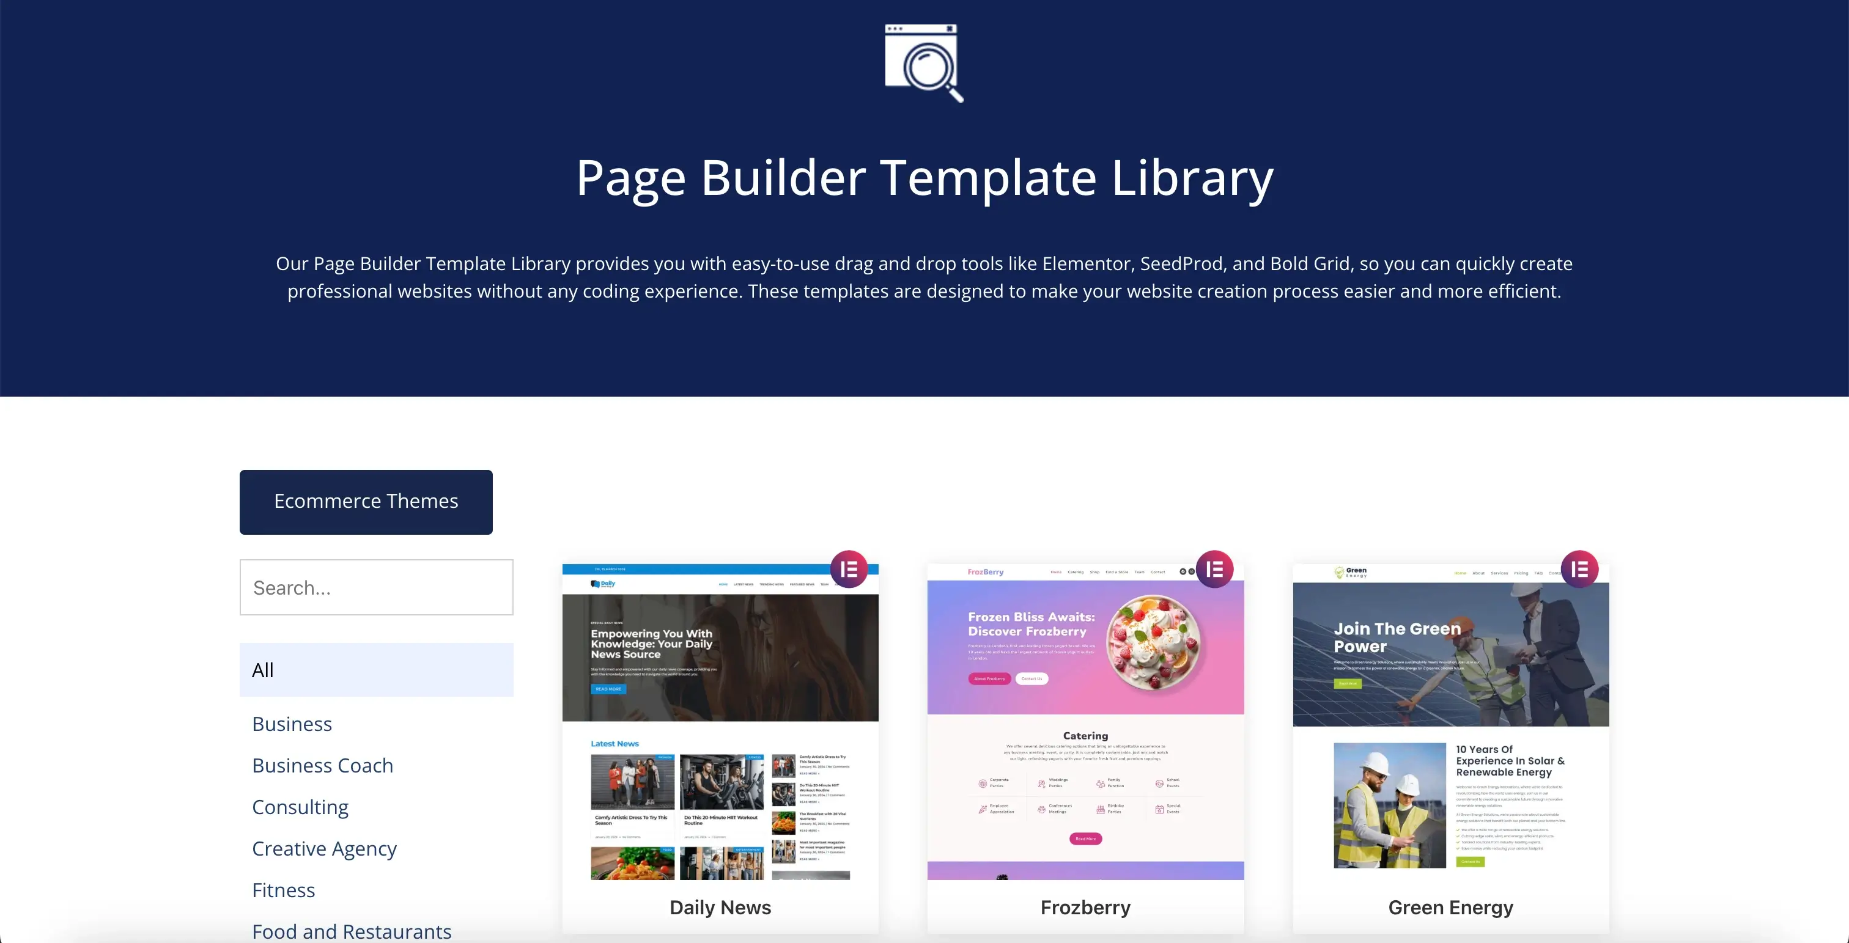Select the Business category from sidebar
The image size is (1849, 943).
click(291, 723)
